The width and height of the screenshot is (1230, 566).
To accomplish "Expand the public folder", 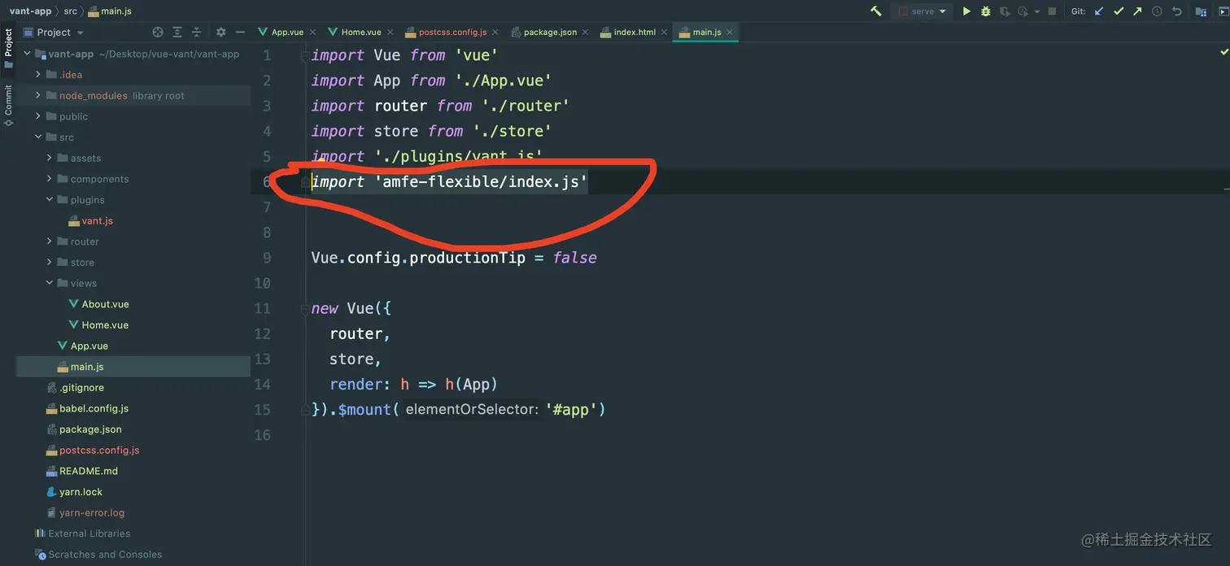I will (x=38, y=116).
